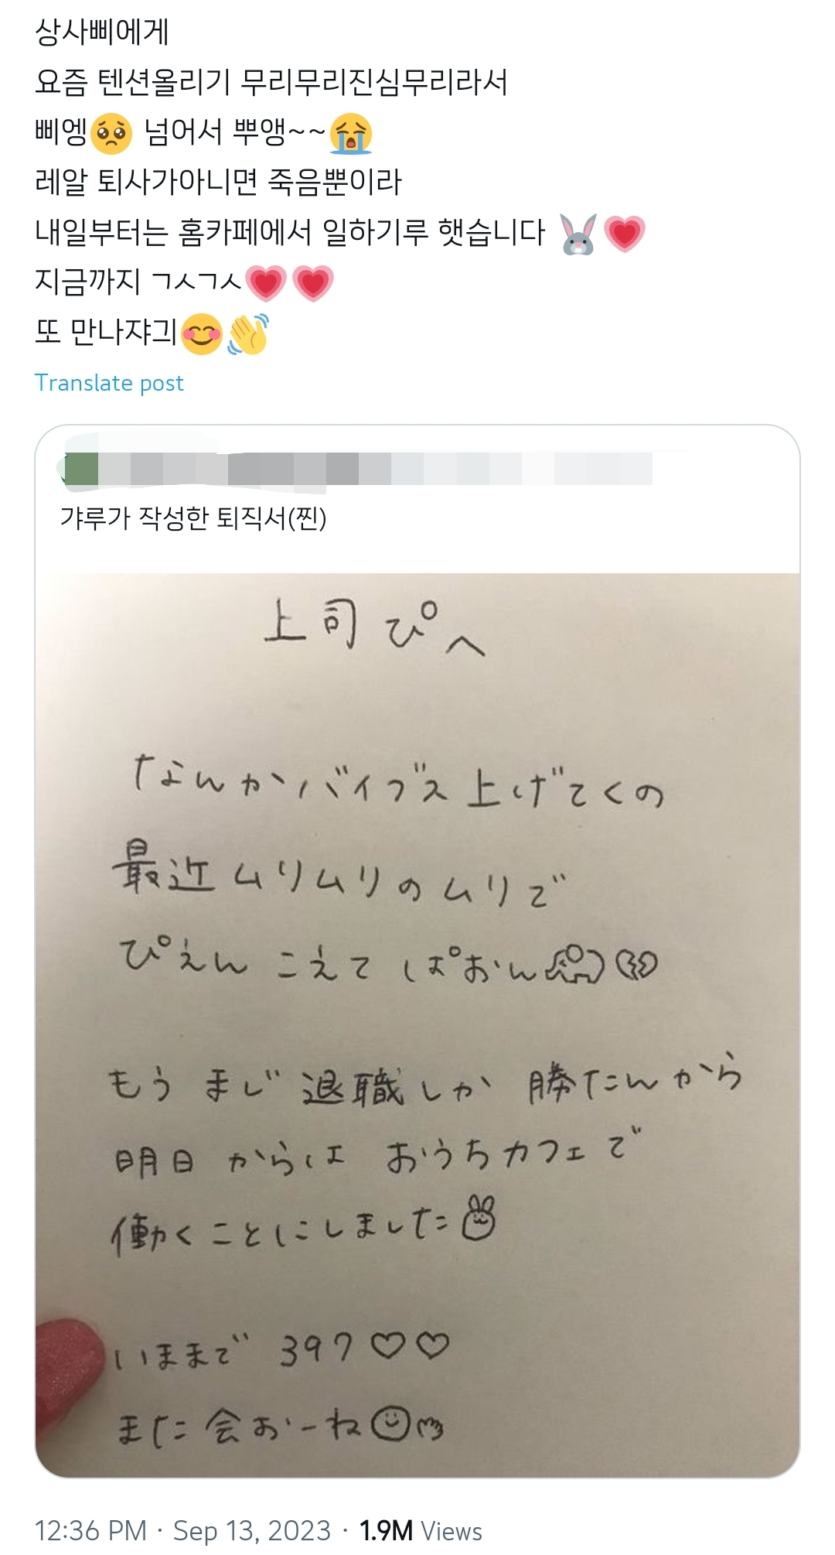Click the "Sep 13, 2023" date
The image size is (835, 1555).
tap(251, 1530)
